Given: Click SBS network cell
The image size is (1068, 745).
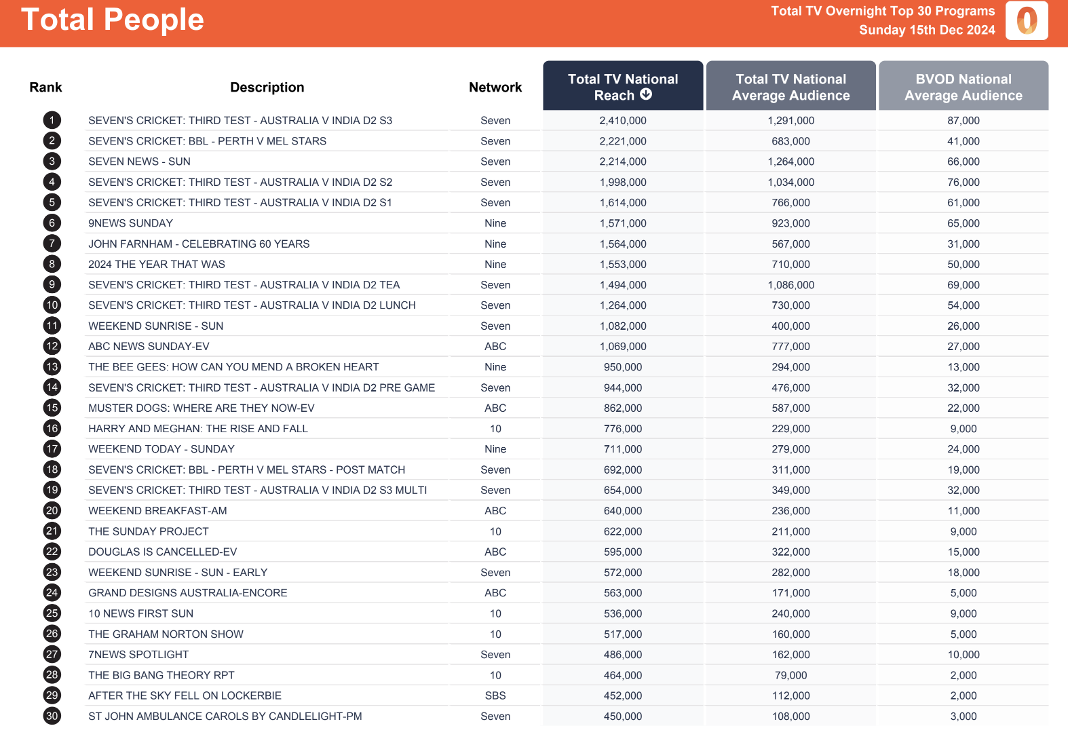Looking at the screenshot, I should [495, 695].
